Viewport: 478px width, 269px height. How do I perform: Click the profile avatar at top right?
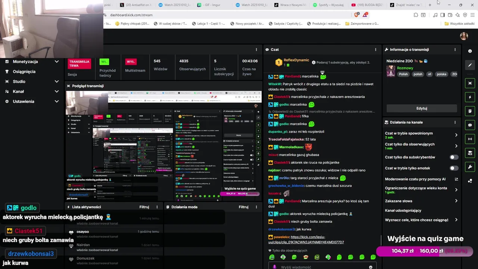click(x=464, y=36)
